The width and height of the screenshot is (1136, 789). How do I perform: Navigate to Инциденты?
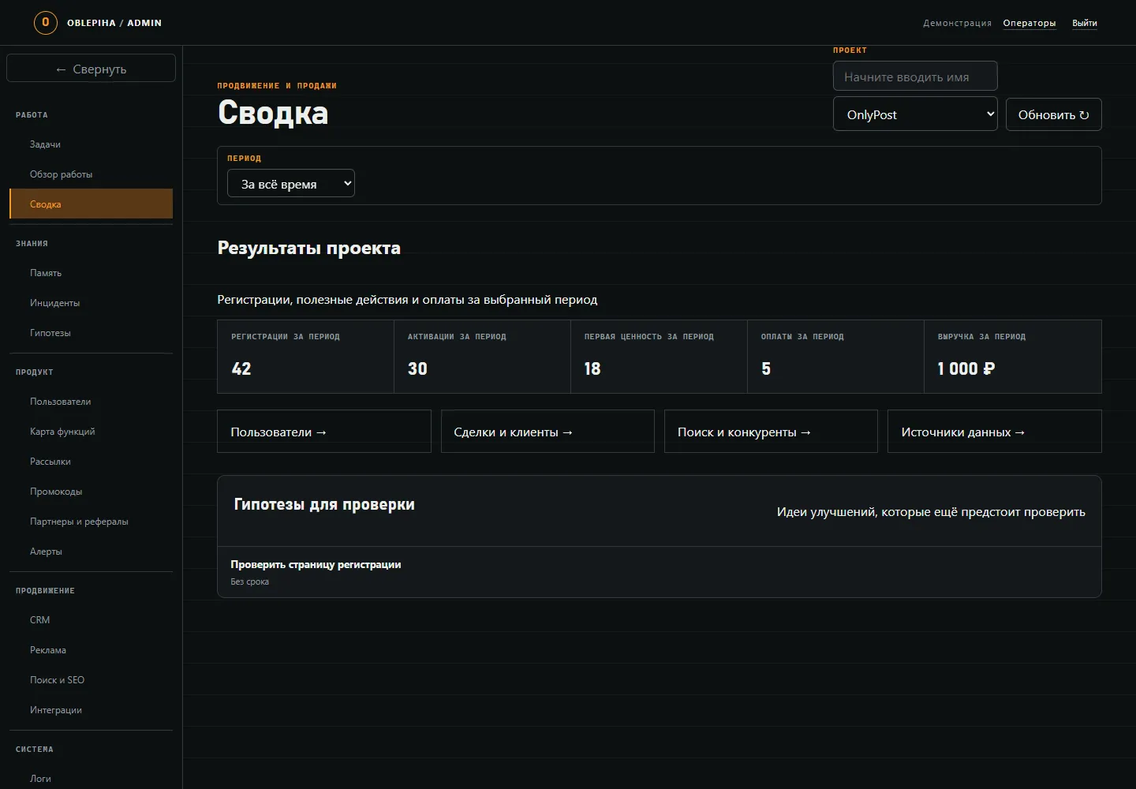pyautogui.click(x=91, y=303)
